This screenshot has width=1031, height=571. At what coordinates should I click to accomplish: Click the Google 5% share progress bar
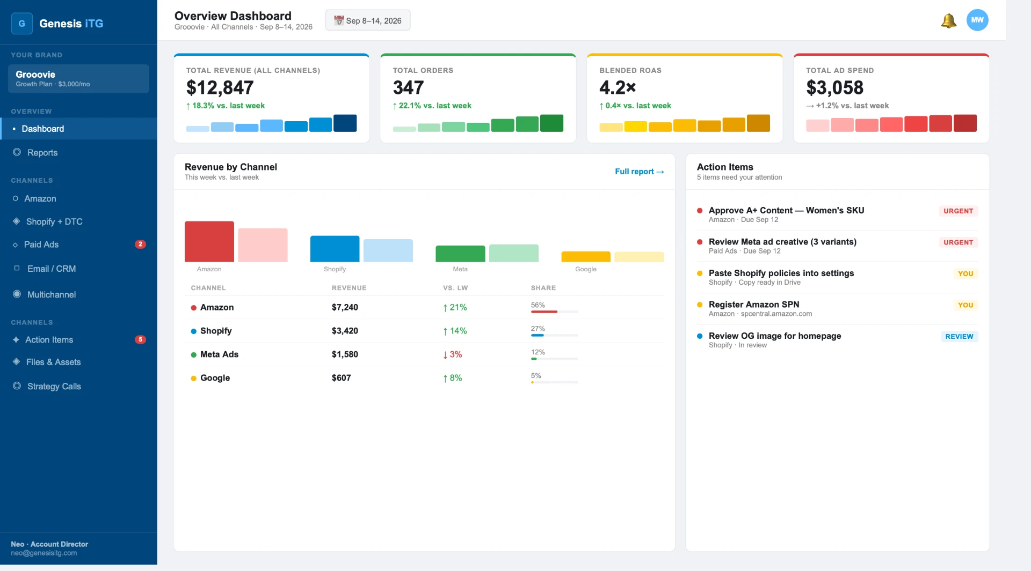(554, 382)
